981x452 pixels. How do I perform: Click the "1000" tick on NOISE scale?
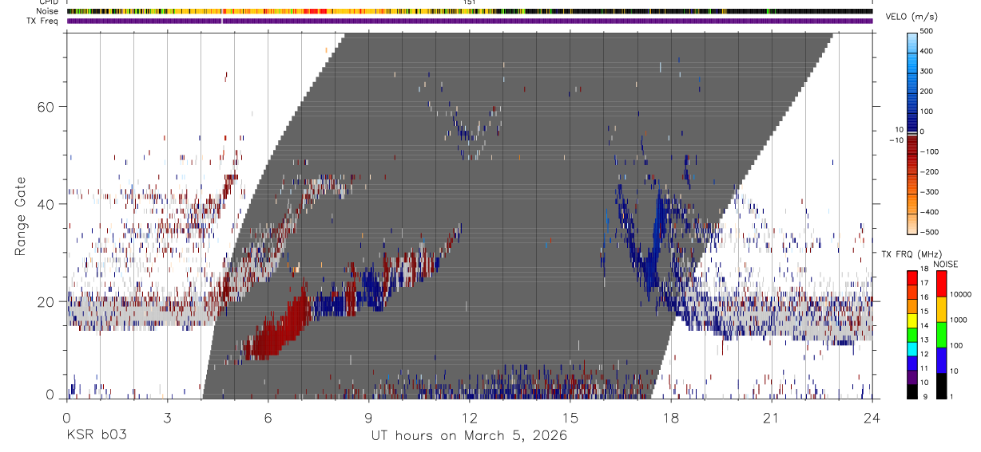[x=958, y=320]
